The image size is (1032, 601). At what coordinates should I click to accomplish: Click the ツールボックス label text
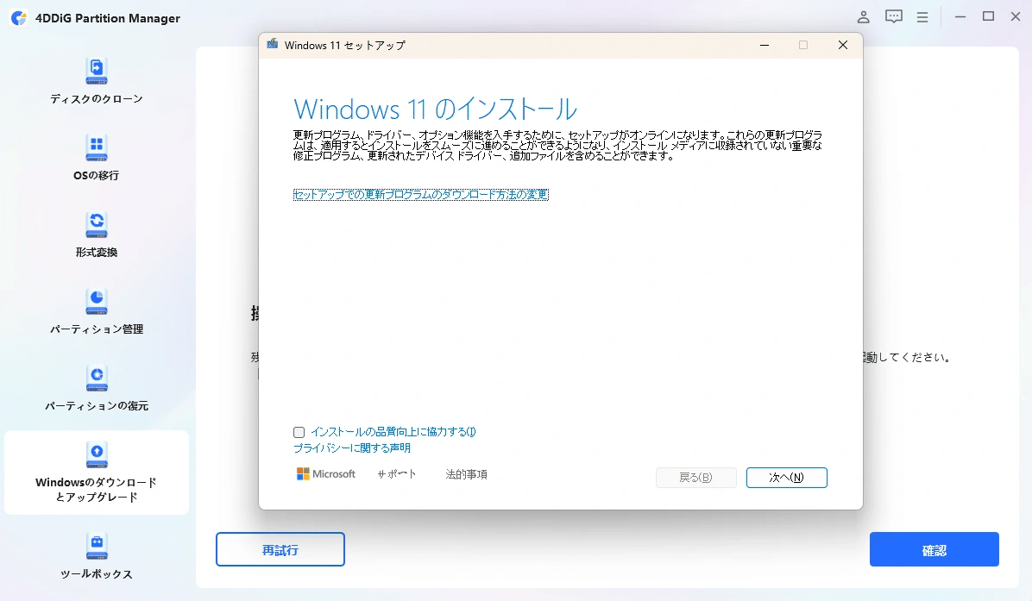click(97, 574)
